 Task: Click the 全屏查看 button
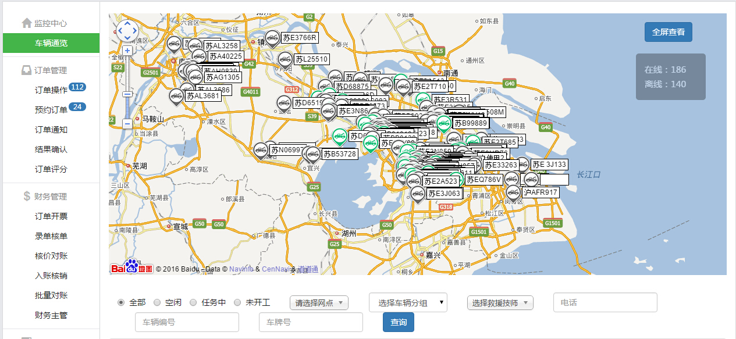click(668, 32)
